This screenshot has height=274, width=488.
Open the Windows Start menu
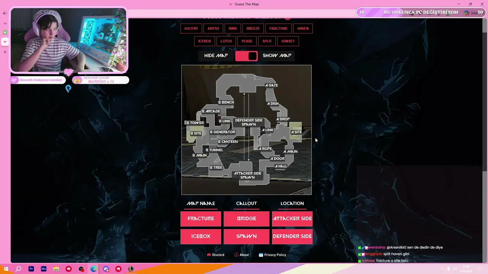pyautogui.click(x=6, y=269)
